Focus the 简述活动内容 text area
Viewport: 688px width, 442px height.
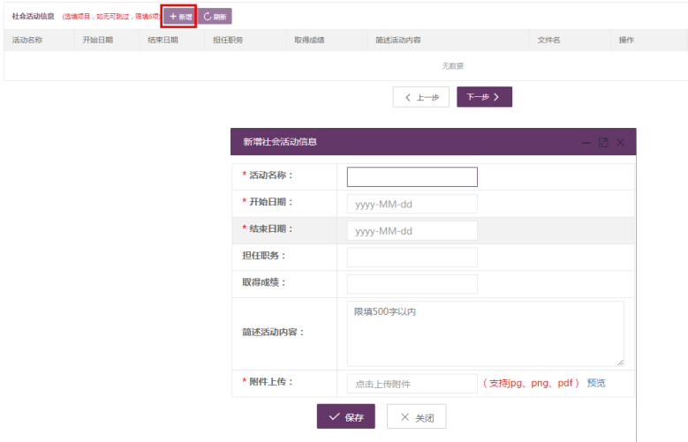(x=485, y=333)
